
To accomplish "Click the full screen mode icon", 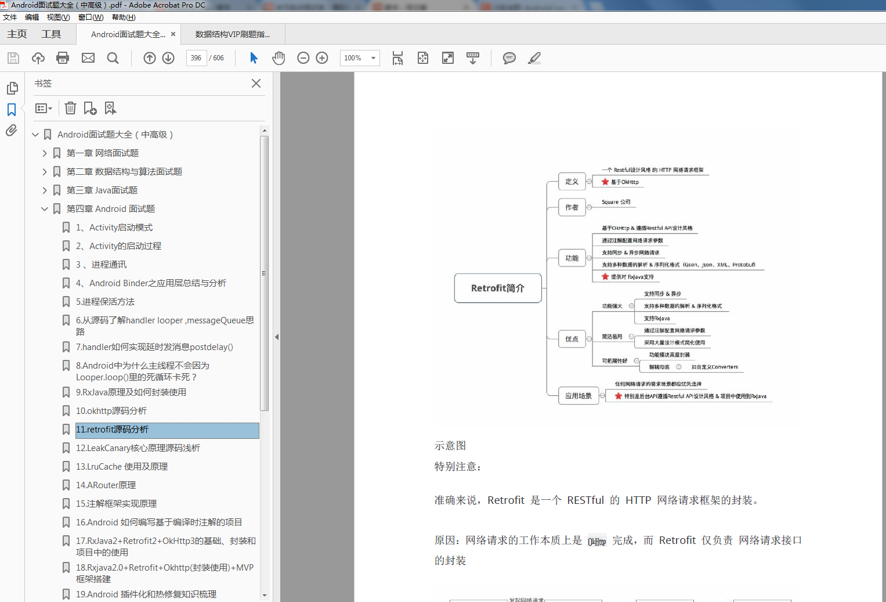I will coord(448,58).
